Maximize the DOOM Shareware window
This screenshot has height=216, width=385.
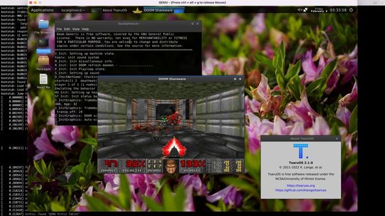pyautogui.click(x=235, y=79)
